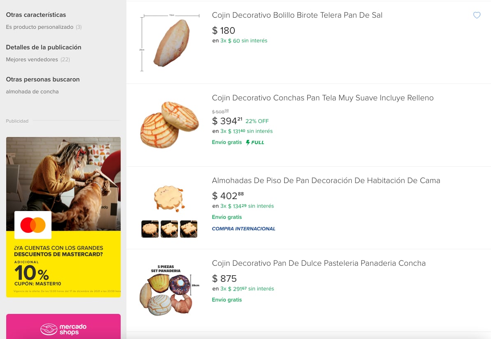Filter by 'Mejores vendedores'
Image resolution: width=491 pixels, height=339 pixels.
point(32,60)
